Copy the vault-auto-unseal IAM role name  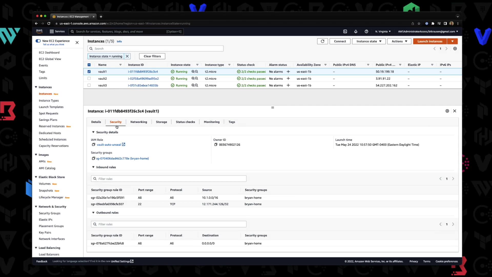click(x=94, y=145)
